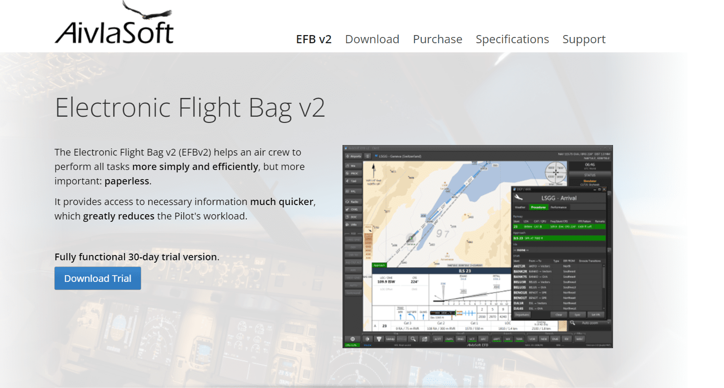The height and width of the screenshot is (388, 724).
Task: Open the EFB v2 menu item
Action: point(314,39)
